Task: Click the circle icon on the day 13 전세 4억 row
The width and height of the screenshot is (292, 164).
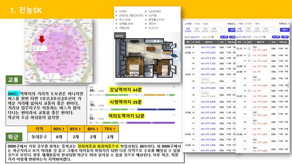Action: pyautogui.click(x=249, y=91)
